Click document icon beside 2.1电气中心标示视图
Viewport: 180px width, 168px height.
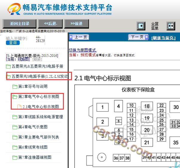(19, 107)
